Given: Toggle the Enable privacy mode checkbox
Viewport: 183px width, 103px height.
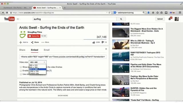Looking at the screenshot, I should (x=21, y=71).
